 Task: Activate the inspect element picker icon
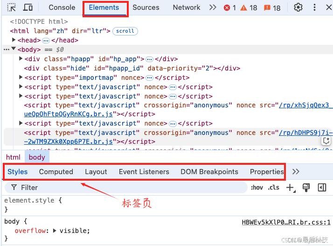[12, 7]
